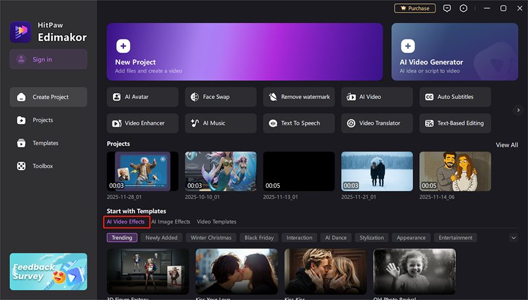Expand the template category filter list
528x300 pixels.
(513, 237)
